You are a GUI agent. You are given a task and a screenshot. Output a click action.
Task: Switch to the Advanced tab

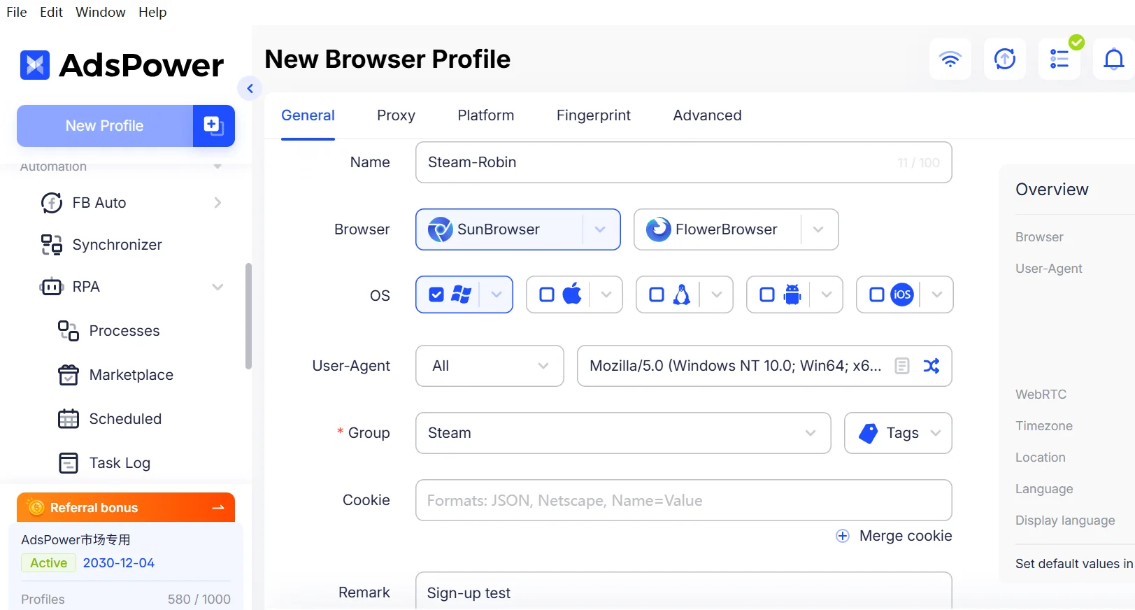pyautogui.click(x=707, y=115)
